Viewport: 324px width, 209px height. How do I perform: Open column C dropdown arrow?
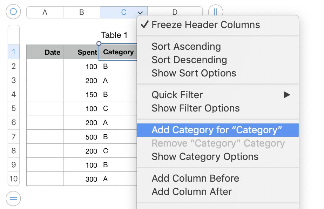click(x=140, y=13)
